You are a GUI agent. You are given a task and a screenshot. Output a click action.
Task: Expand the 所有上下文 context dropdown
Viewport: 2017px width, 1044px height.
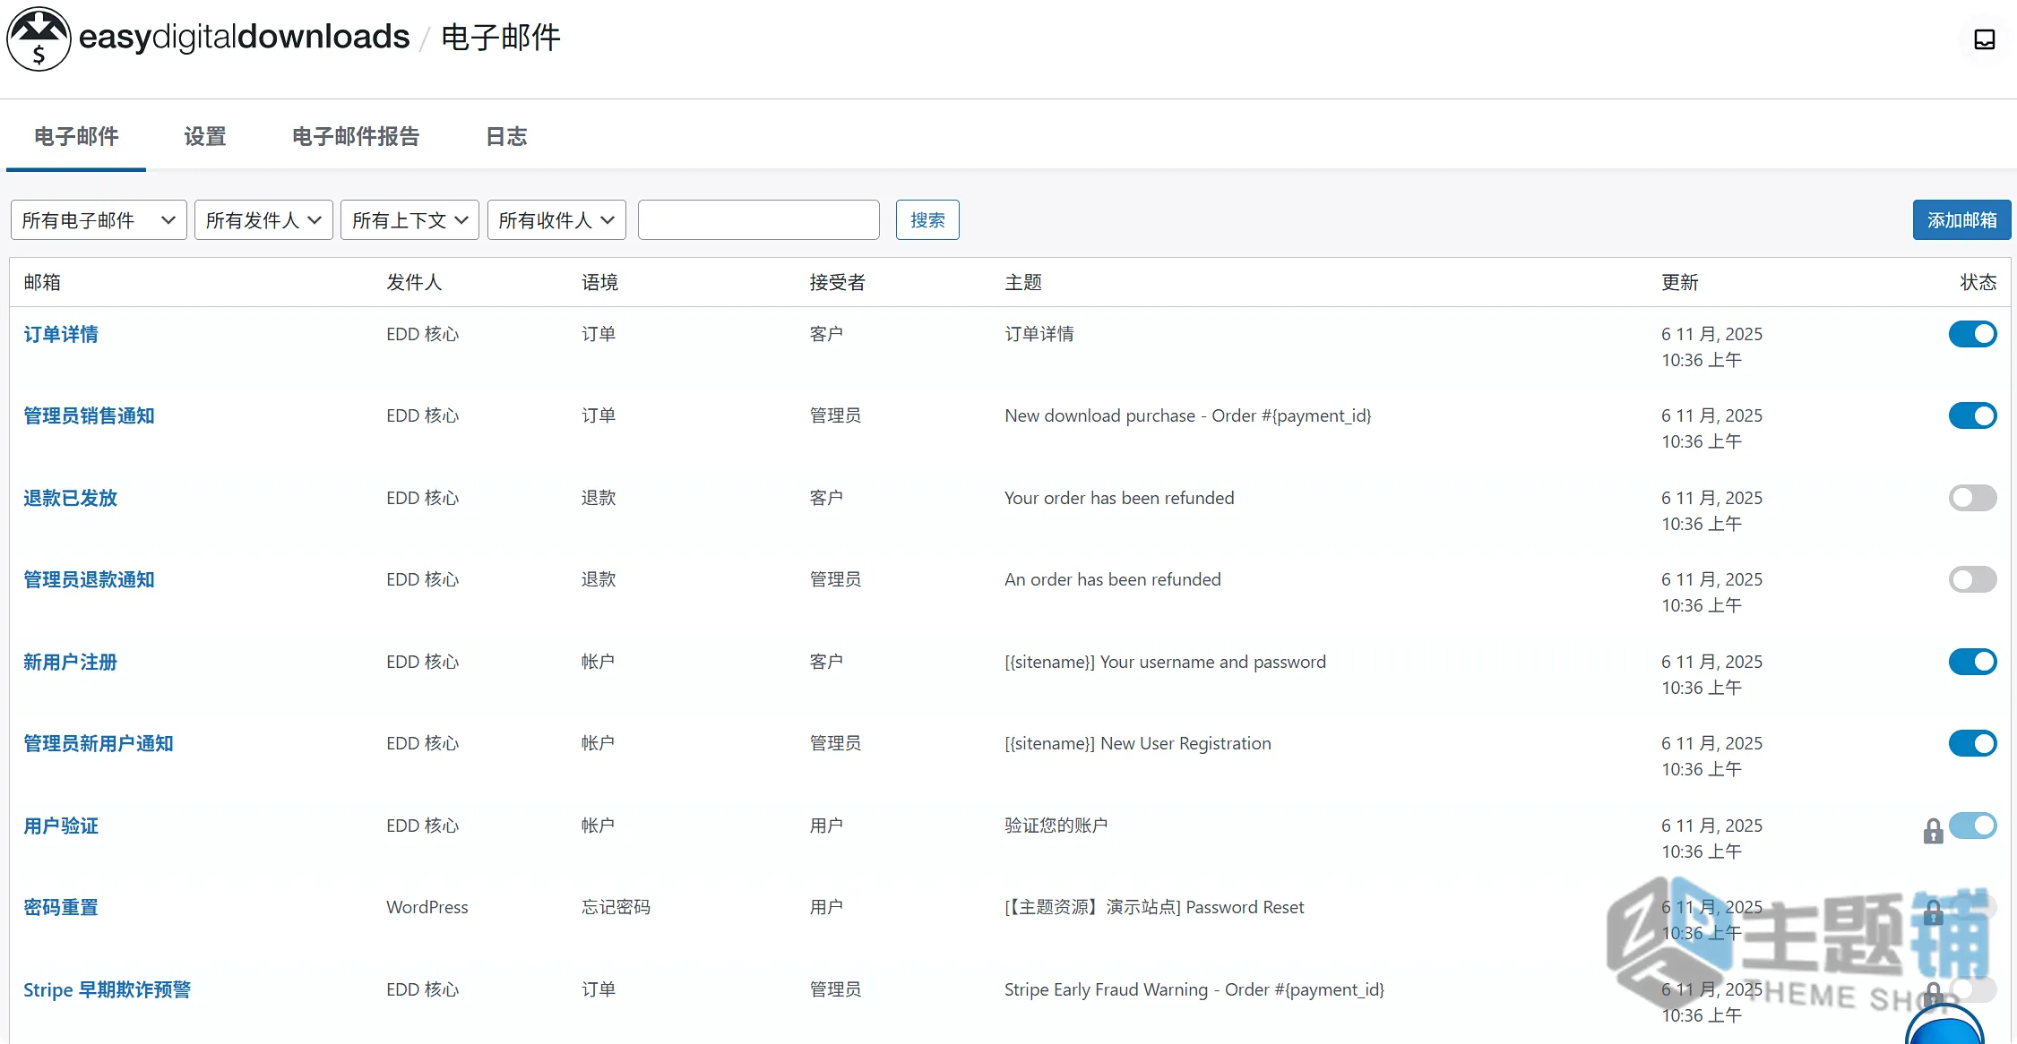click(409, 220)
